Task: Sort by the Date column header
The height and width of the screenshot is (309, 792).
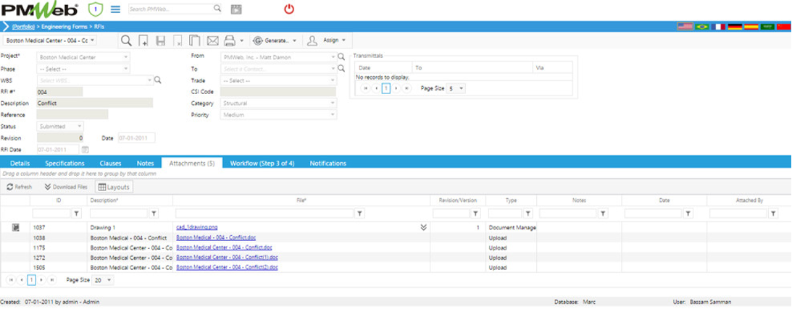Action: click(x=664, y=200)
